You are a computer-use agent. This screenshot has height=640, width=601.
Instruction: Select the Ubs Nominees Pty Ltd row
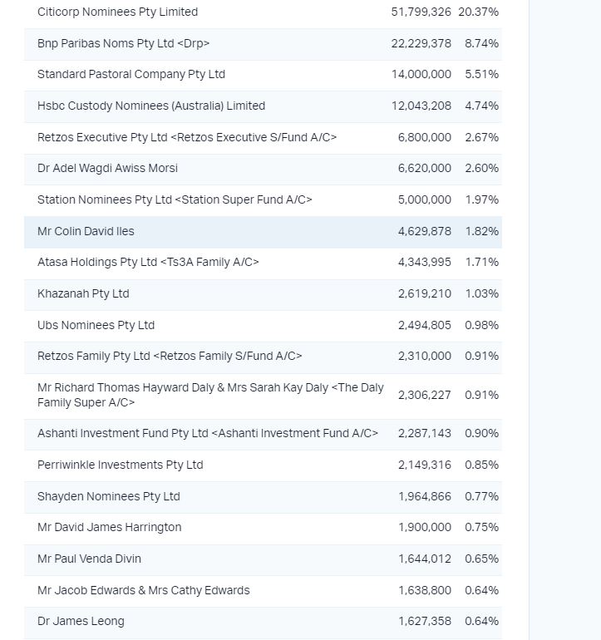263,325
